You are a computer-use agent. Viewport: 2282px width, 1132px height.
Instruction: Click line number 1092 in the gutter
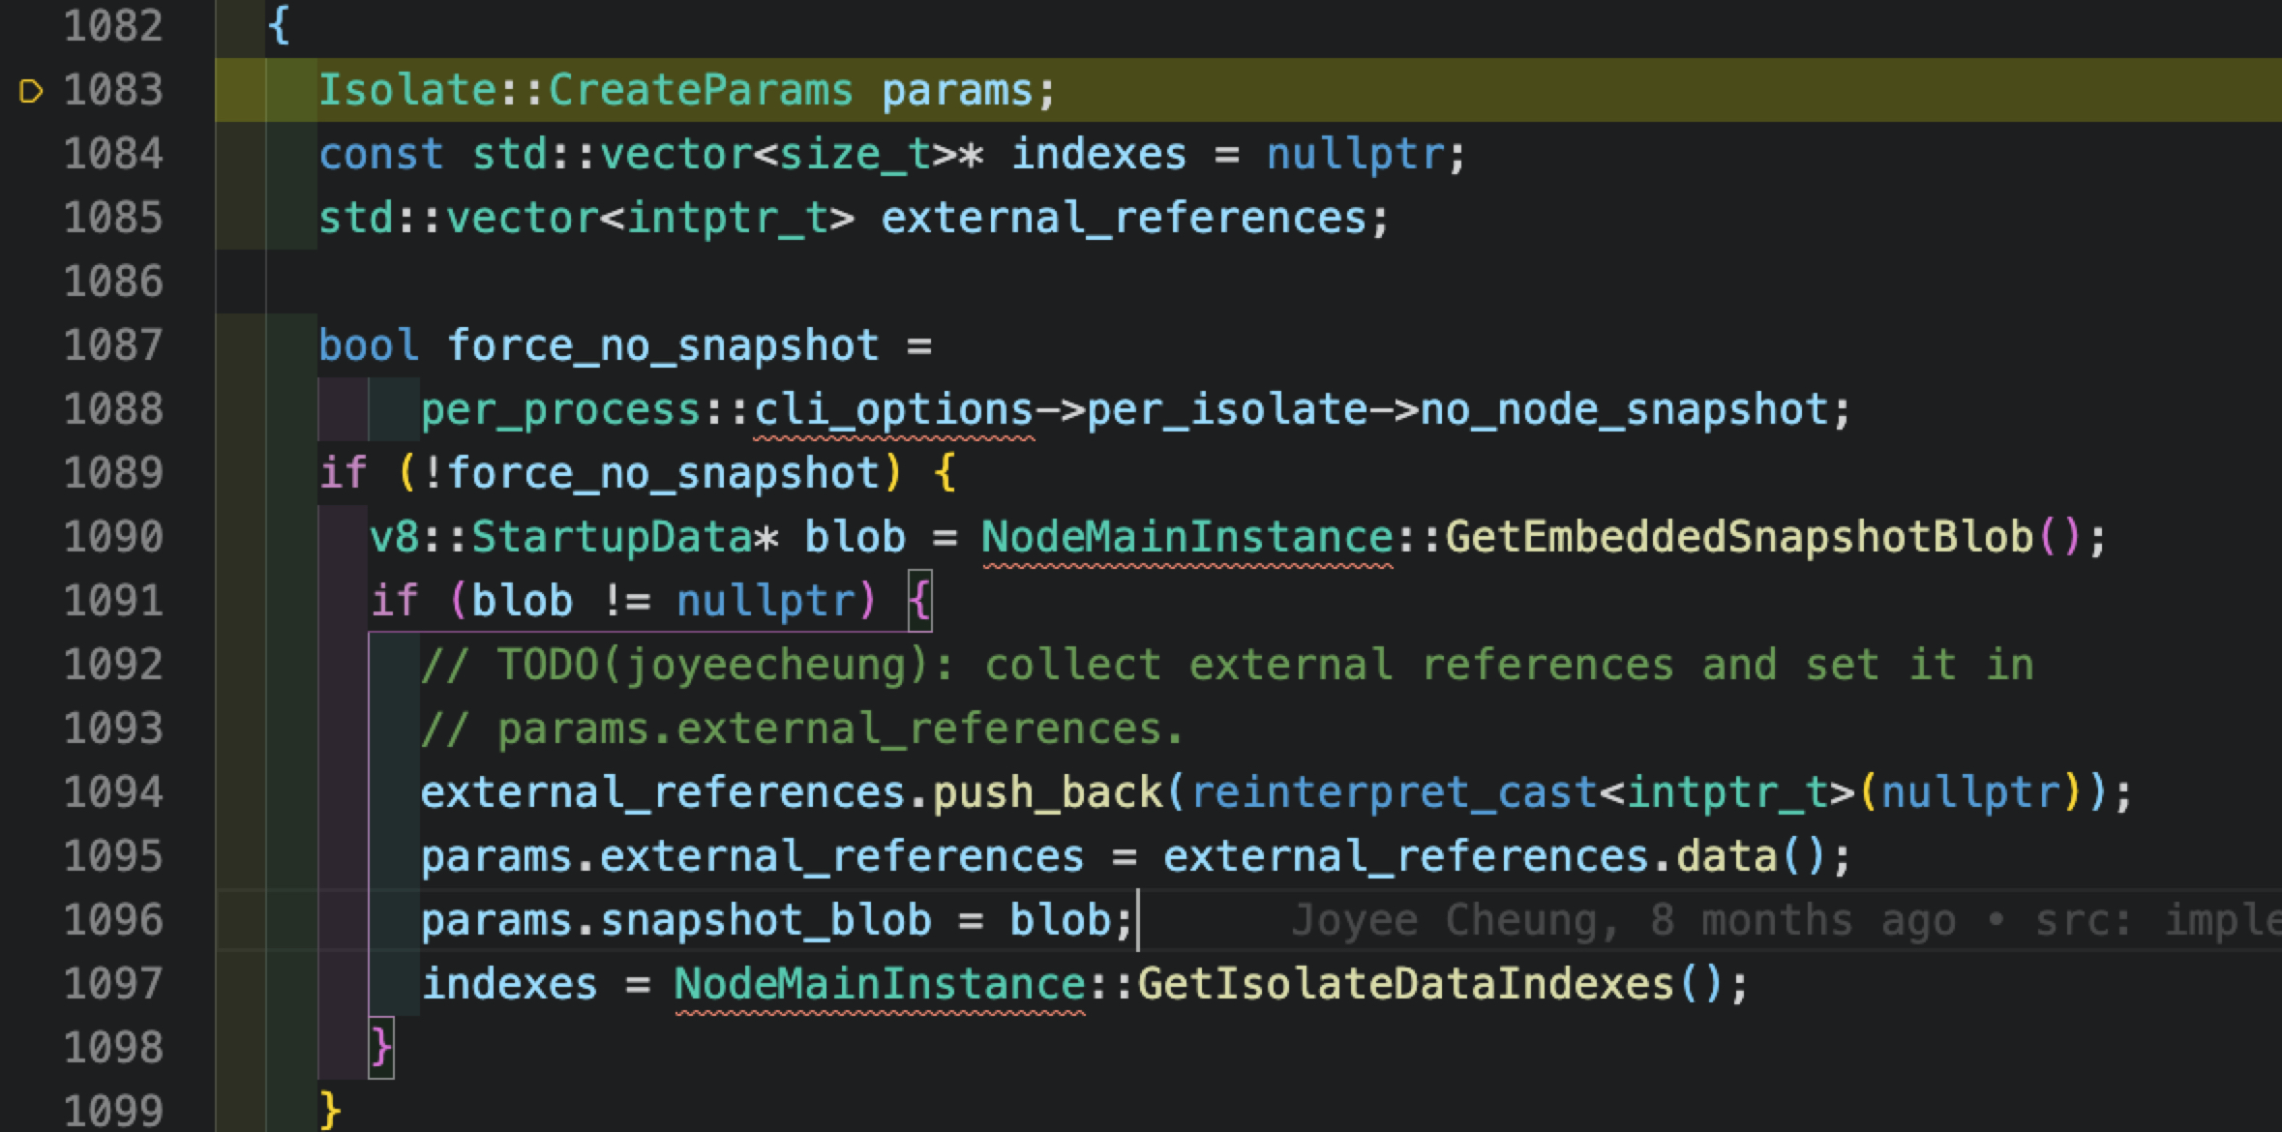click(113, 665)
